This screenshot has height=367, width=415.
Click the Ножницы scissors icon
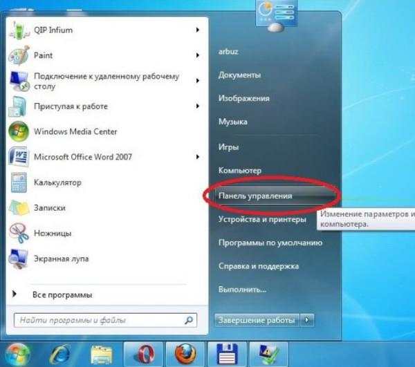point(19,233)
